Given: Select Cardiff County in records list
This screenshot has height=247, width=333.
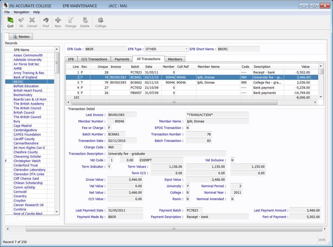Looking at the screenshot, I should pos(24,139).
